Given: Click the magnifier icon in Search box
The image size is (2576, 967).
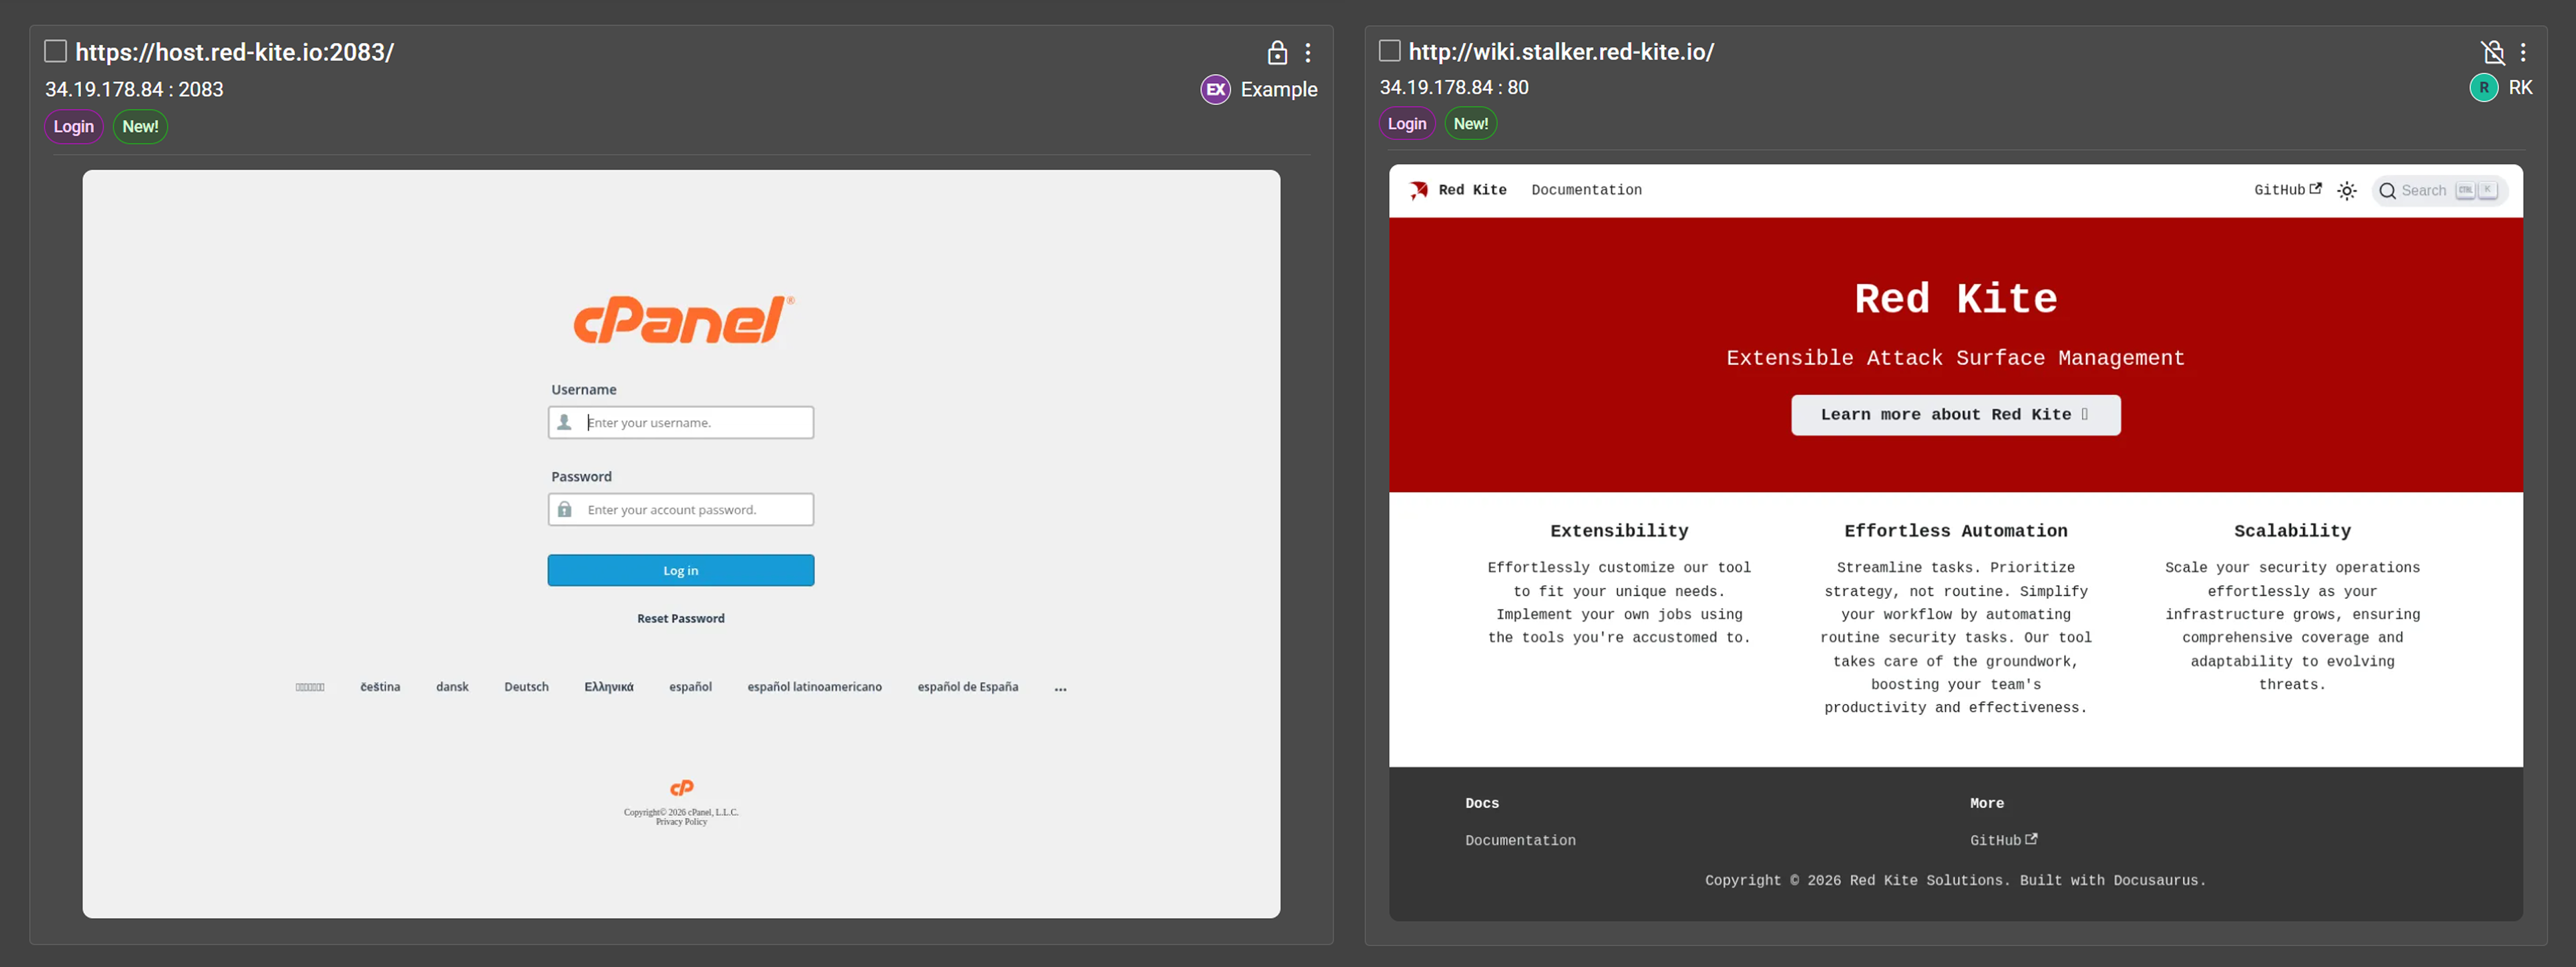Looking at the screenshot, I should [2387, 191].
